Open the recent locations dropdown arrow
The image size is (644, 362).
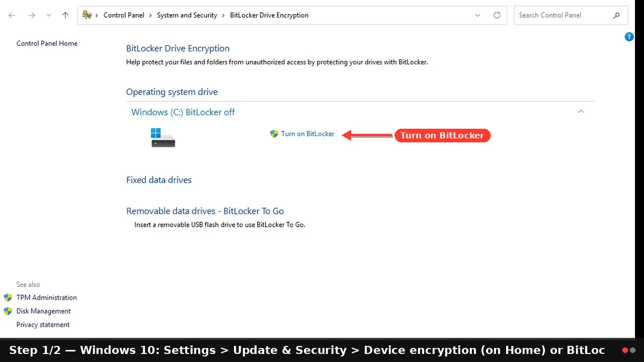coord(49,16)
